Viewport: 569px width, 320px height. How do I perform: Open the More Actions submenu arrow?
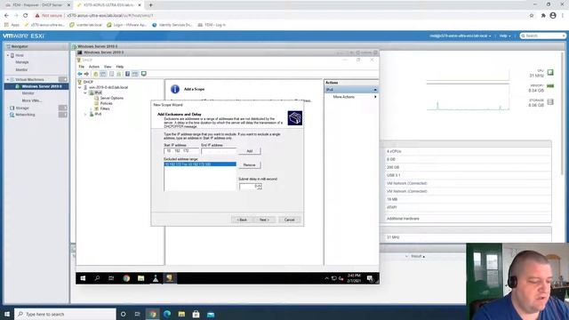tap(375, 97)
